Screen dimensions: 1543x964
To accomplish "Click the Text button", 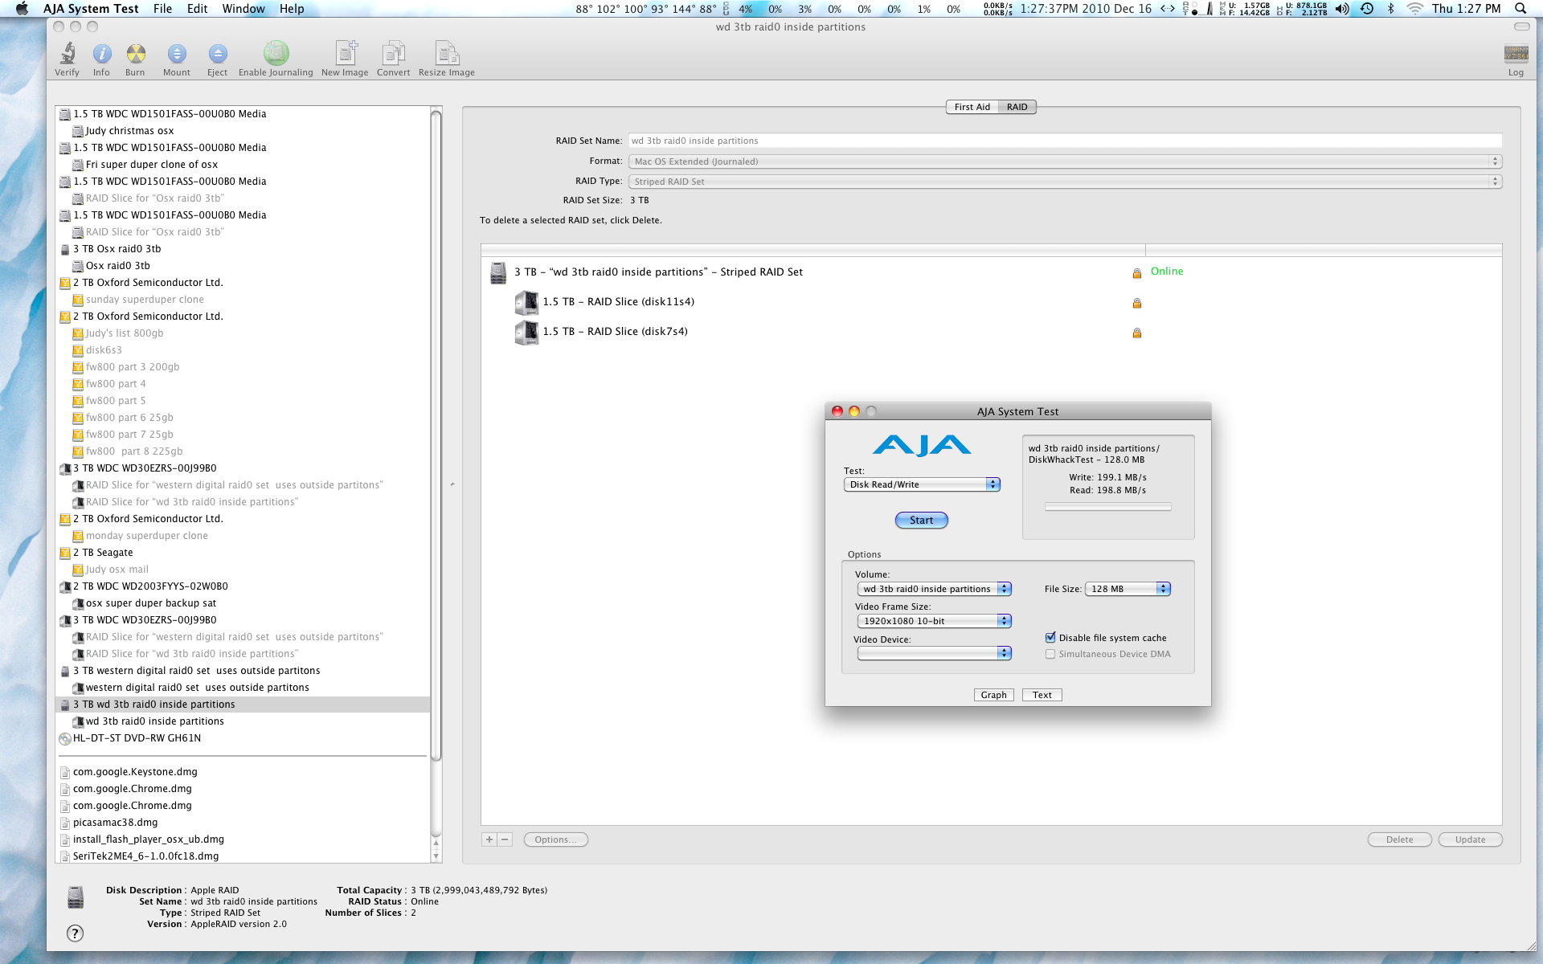I will [x=1042, y=695].
